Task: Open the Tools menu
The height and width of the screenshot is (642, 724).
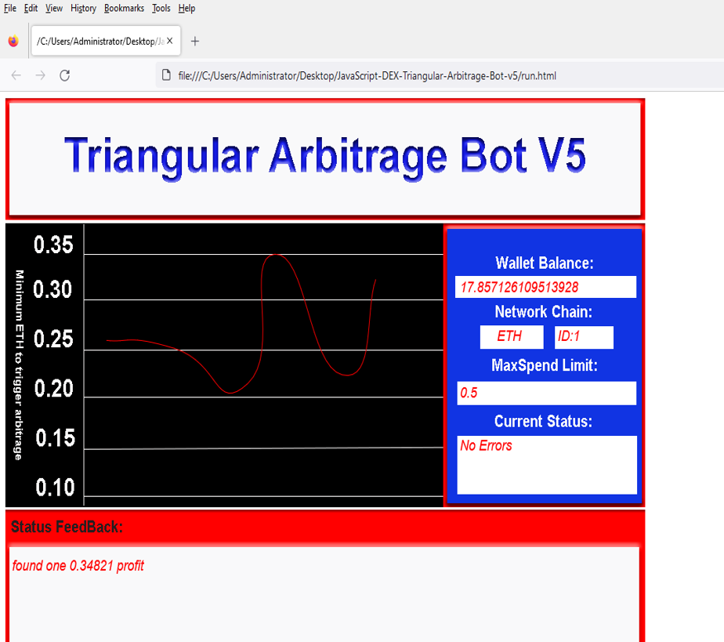Action: (161, 8)
